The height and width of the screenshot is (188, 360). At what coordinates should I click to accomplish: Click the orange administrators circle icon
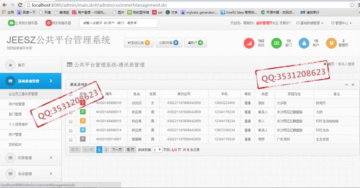331,43
